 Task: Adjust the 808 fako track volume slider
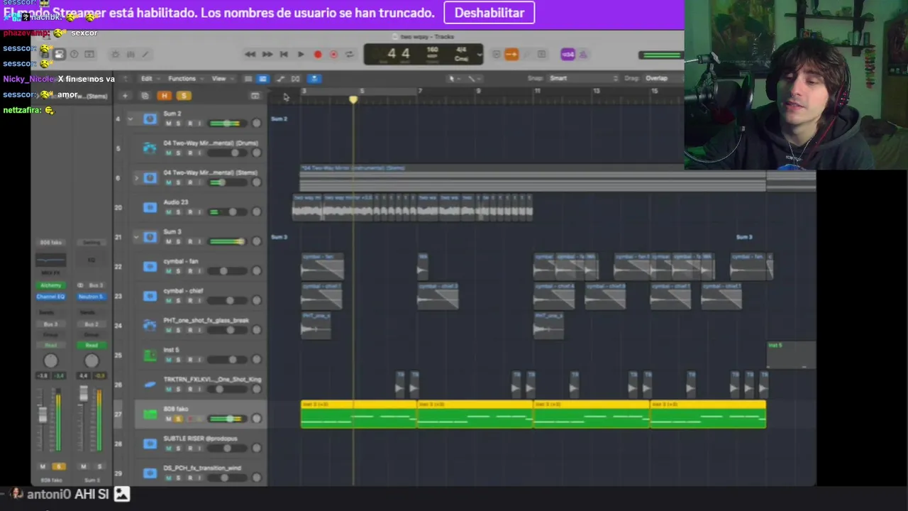[227, 419]
